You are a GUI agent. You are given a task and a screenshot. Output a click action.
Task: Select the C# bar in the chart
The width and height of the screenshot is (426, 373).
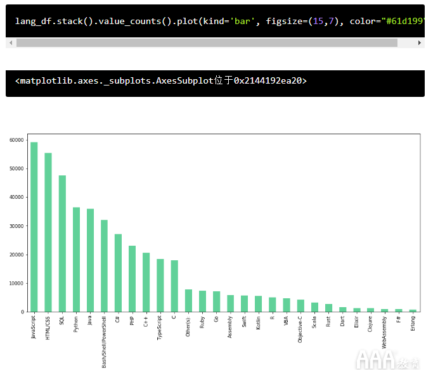pos(118,273)
